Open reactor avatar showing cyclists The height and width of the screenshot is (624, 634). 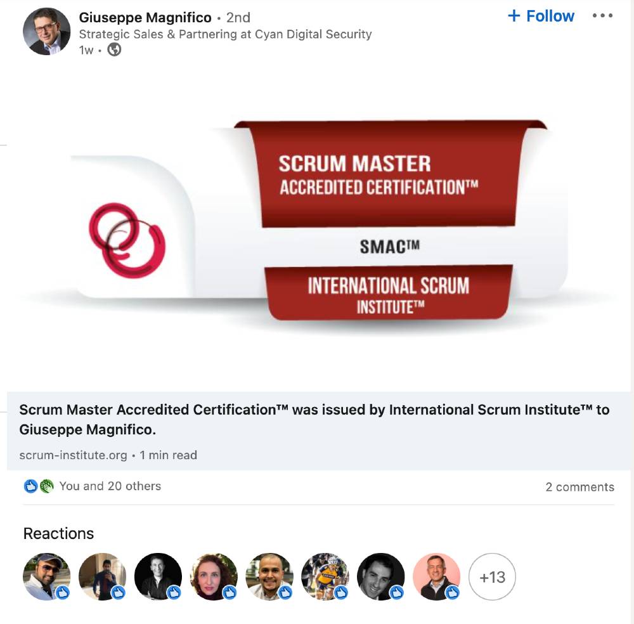coord(325,576)
